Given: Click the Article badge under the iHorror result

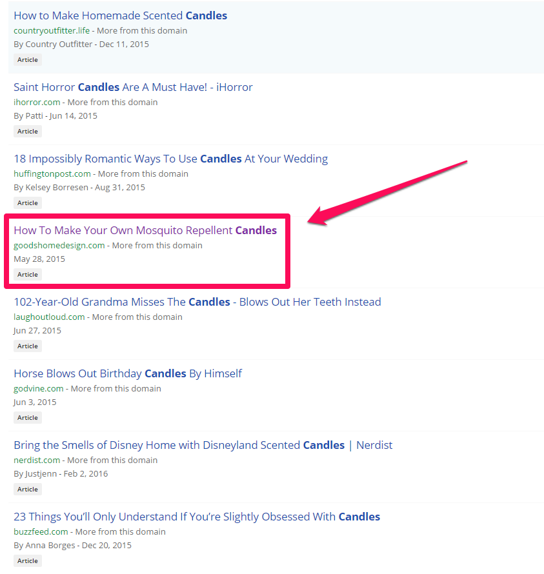Looking at the screenshot, I should 27,131.
